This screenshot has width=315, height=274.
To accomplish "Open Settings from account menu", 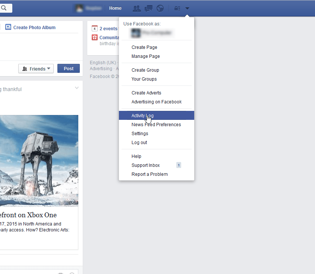I will coord(140,134).
